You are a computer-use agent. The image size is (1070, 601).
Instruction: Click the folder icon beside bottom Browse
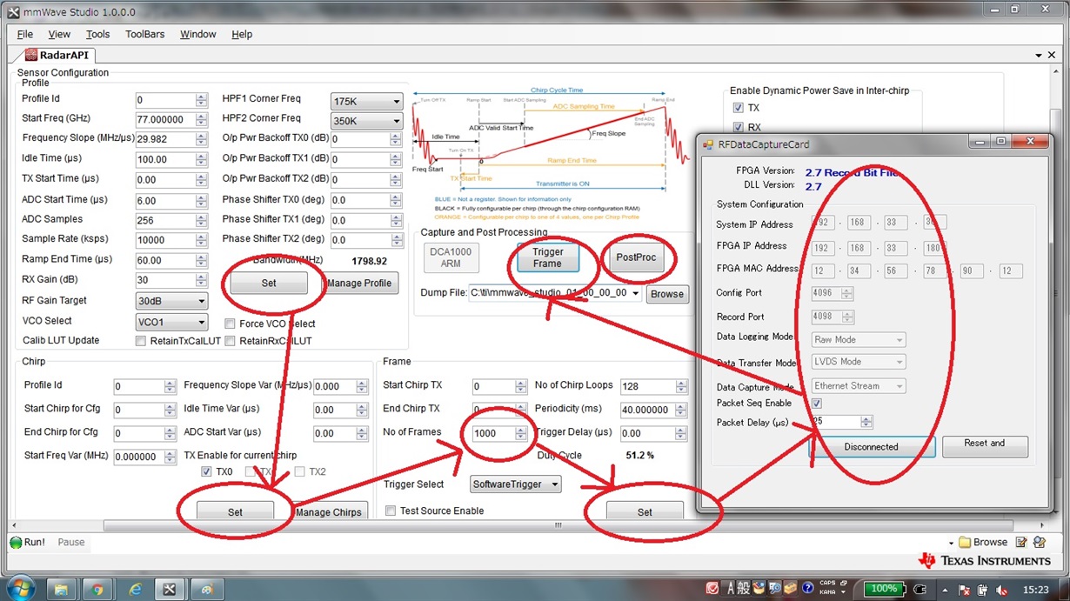(x=964, y=543)
